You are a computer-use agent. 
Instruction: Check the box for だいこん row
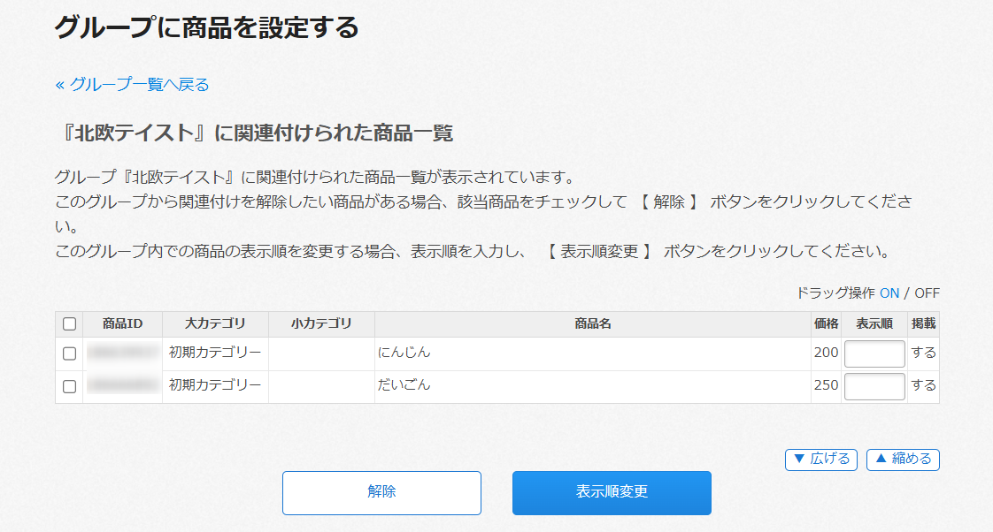point(69,386)
